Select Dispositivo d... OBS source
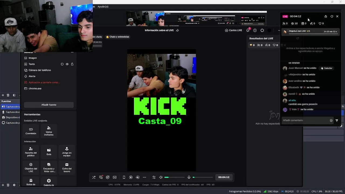 coord(10,117)
